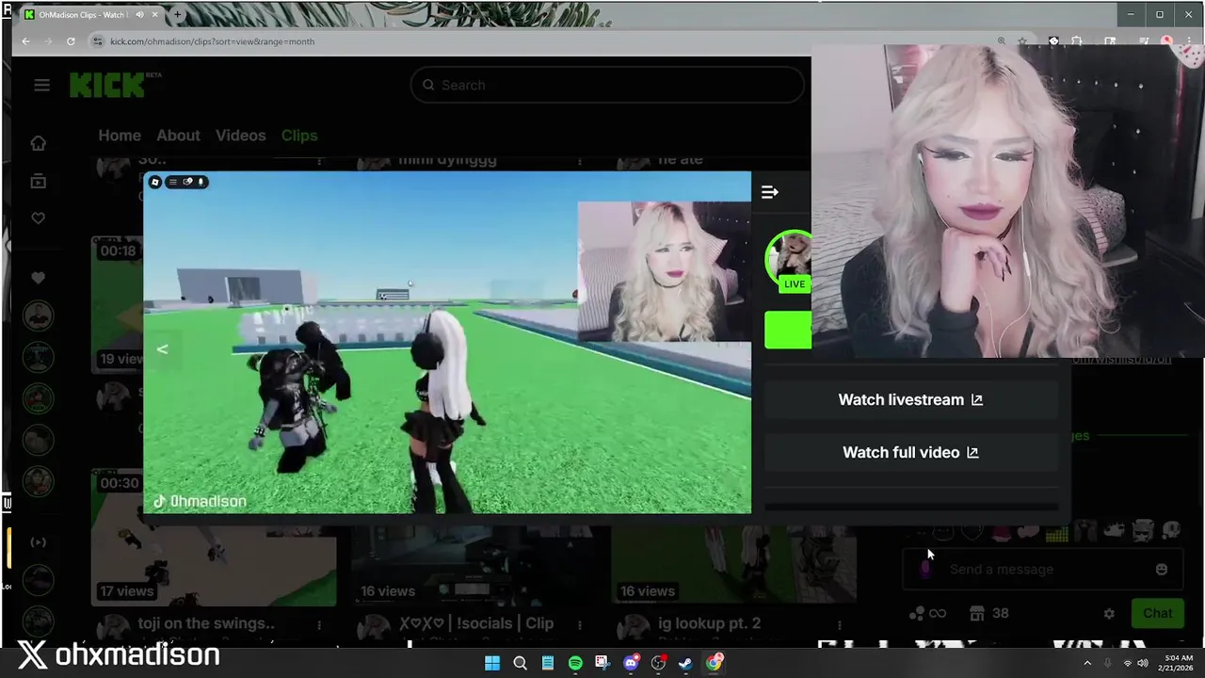Screen dimensions: 1205x678
Task: Open Windows taskbar search
Action: point(520,663)
